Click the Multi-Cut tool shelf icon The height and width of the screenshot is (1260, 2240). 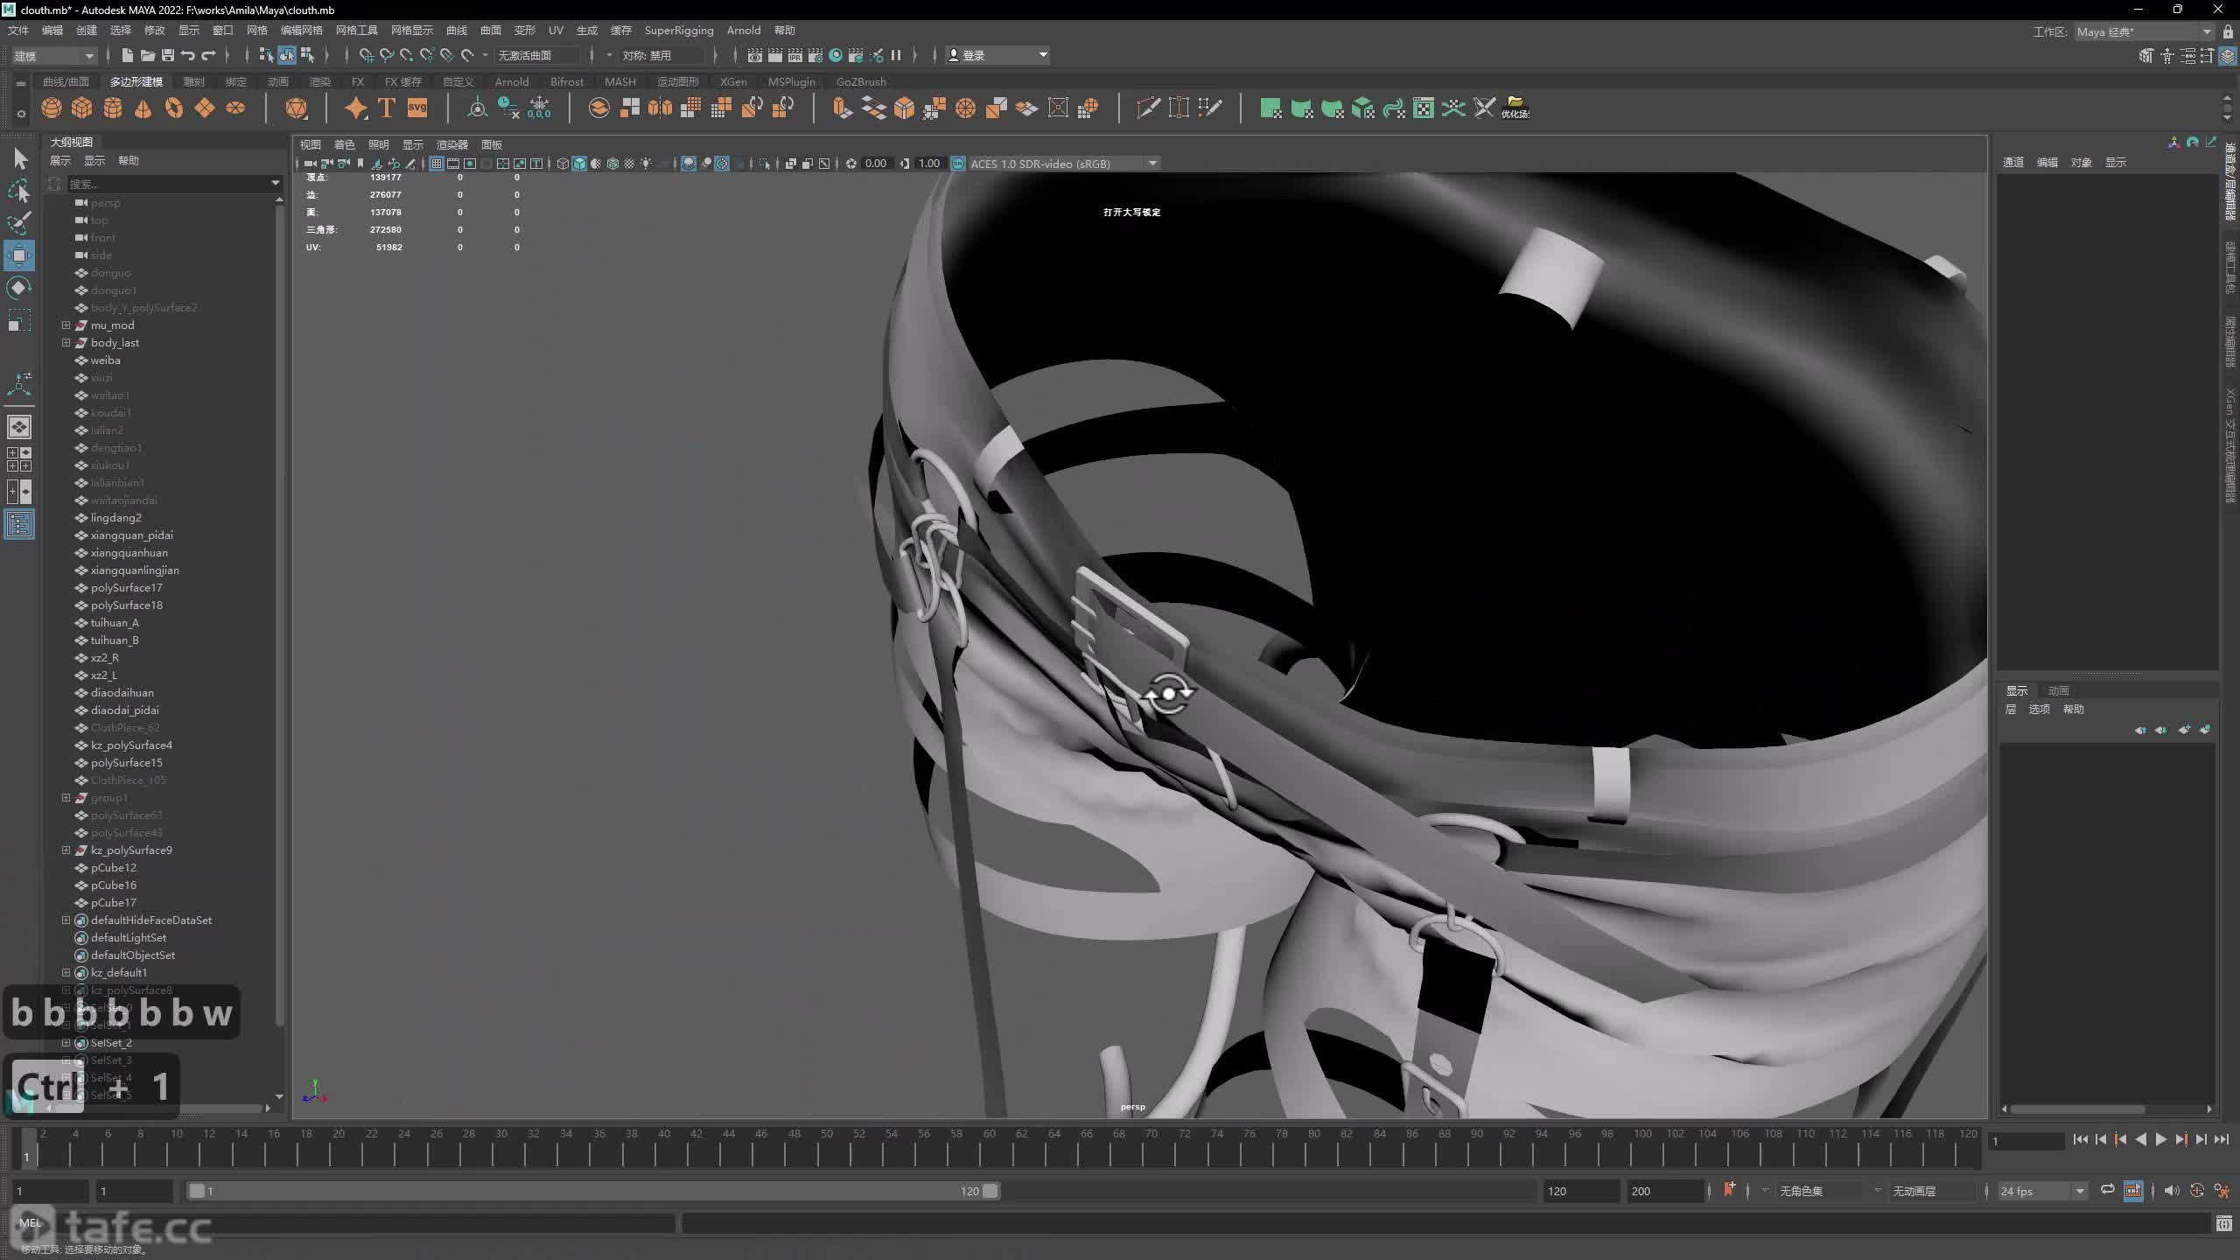(x=1149, y=108)
